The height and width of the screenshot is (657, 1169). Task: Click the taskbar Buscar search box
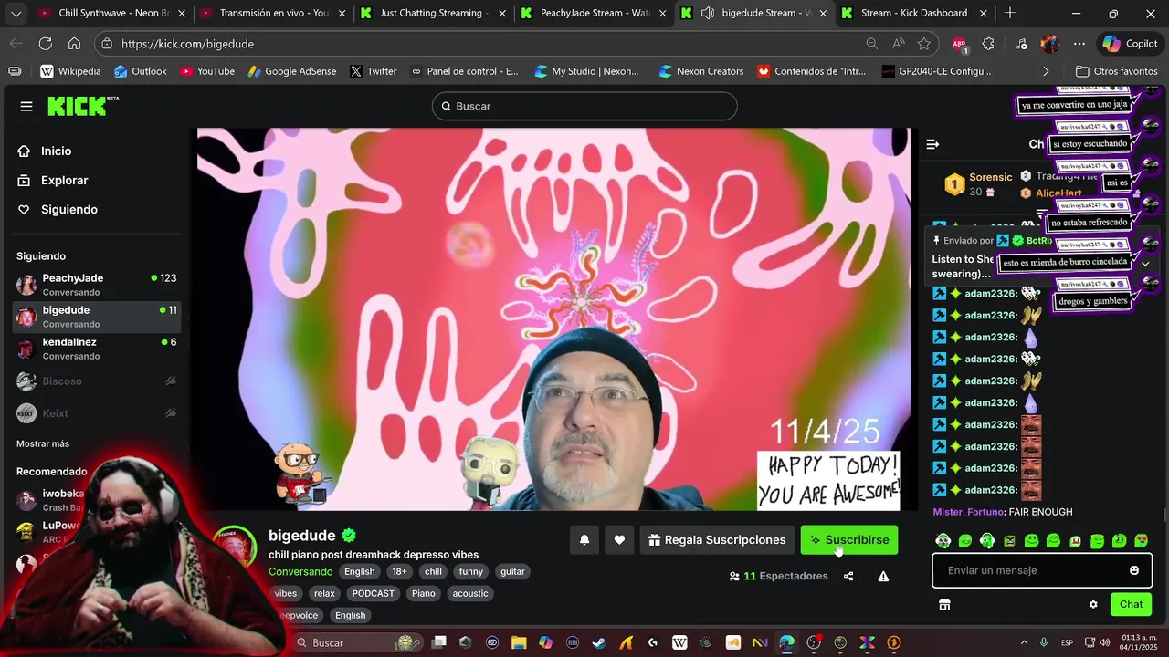coord(358,643)
